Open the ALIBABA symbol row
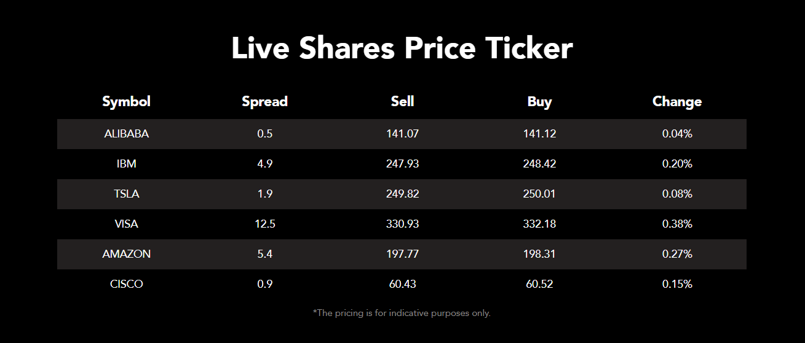The height and width of the screenshot is (343, 805). 126,134
